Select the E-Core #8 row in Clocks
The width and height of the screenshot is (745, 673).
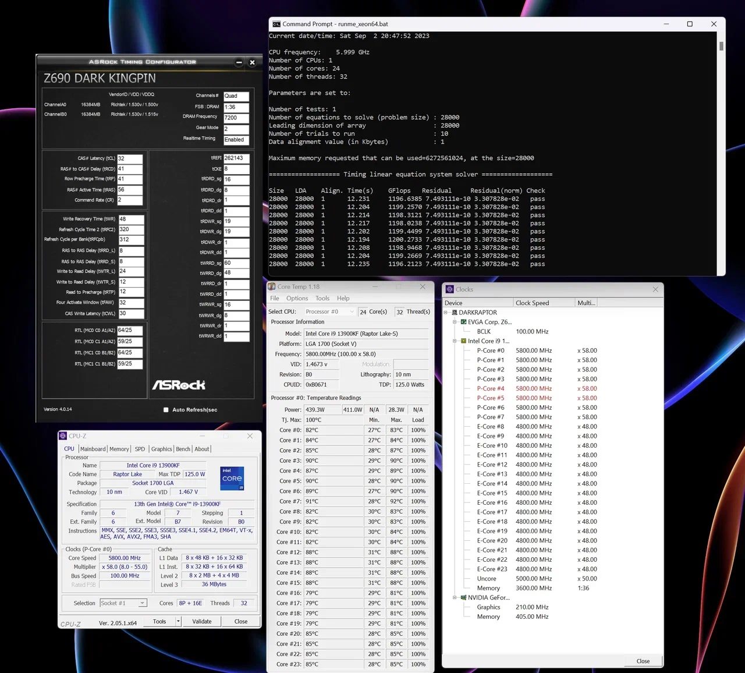tap(537, 426)
